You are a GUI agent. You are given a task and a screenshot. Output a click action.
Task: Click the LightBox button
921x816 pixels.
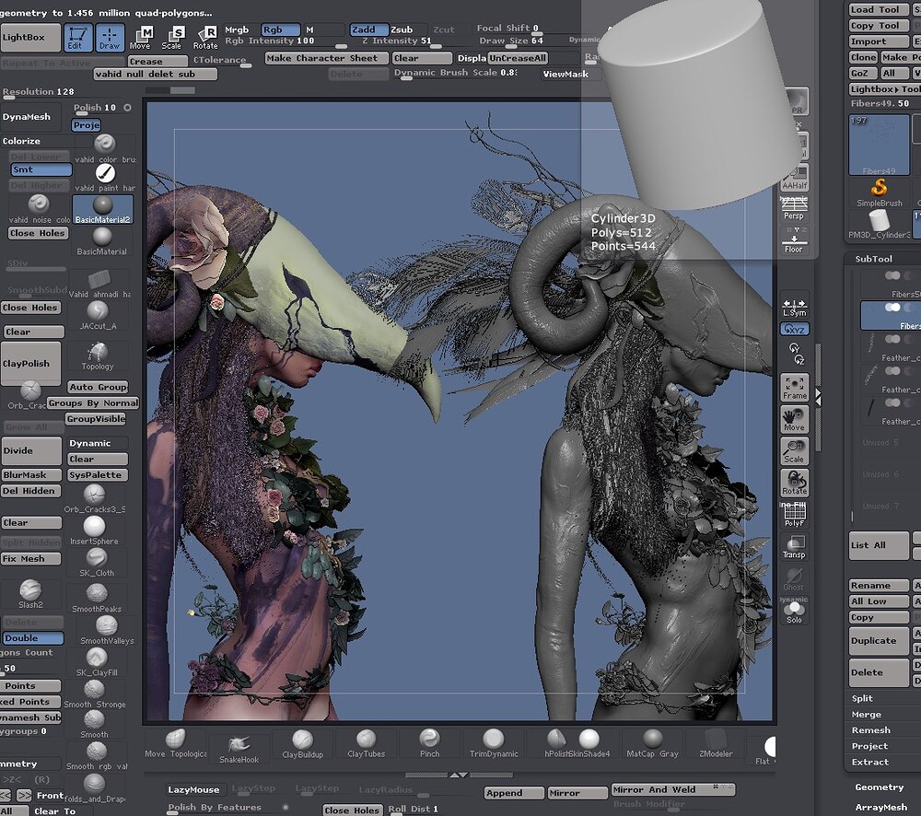(x=30, y=38)
